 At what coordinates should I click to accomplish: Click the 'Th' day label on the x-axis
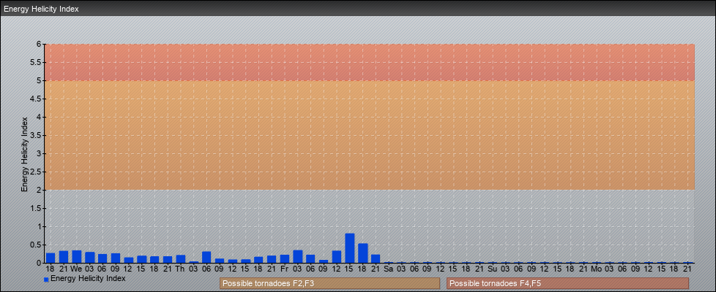click(x=180, y=269)
